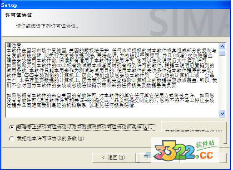Click the SIMATIC banner graphic in header
This screenshot has height=170, width=233.
coord(190,23)
